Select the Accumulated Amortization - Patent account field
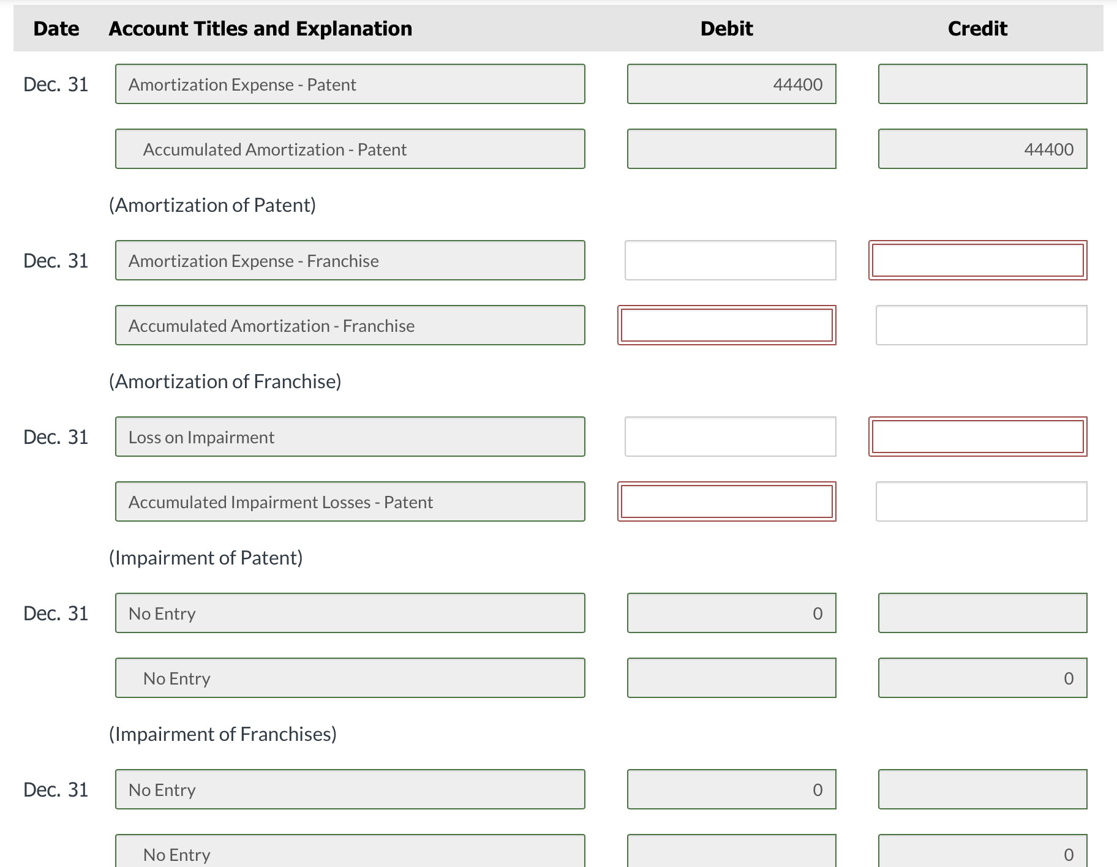1117x867 pixels. tap(350, 149)
